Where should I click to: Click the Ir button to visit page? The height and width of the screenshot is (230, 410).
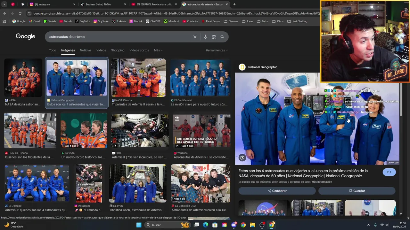[389, 172]
